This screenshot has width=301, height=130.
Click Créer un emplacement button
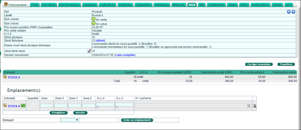(x=137, y=120)
